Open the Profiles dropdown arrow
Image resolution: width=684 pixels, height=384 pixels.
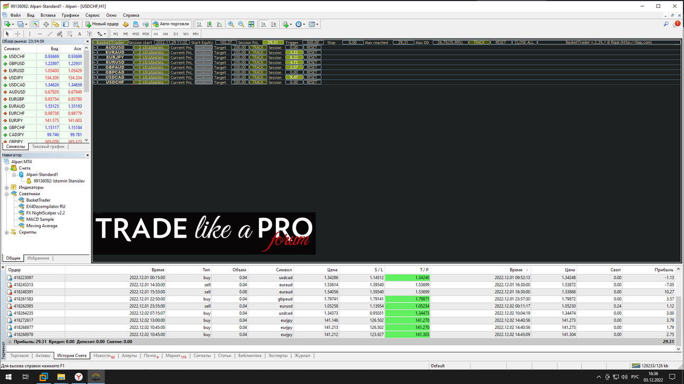point(26,24)
